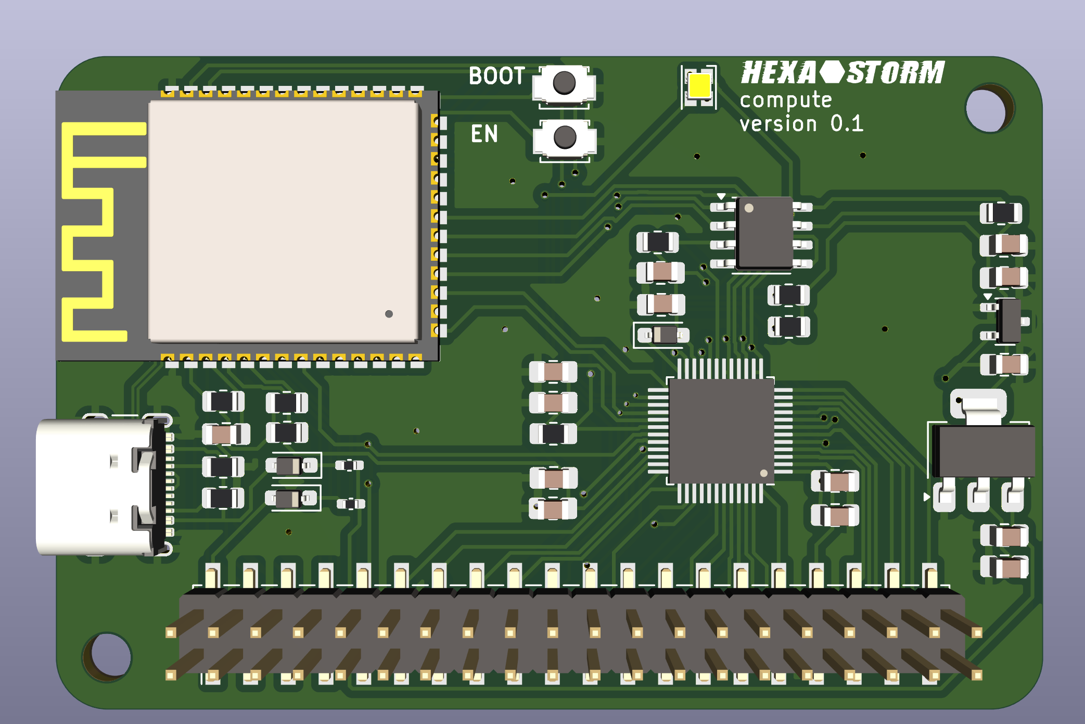Click the yellow LED component
Screen dimensions: 1085x724
(699, 86)
